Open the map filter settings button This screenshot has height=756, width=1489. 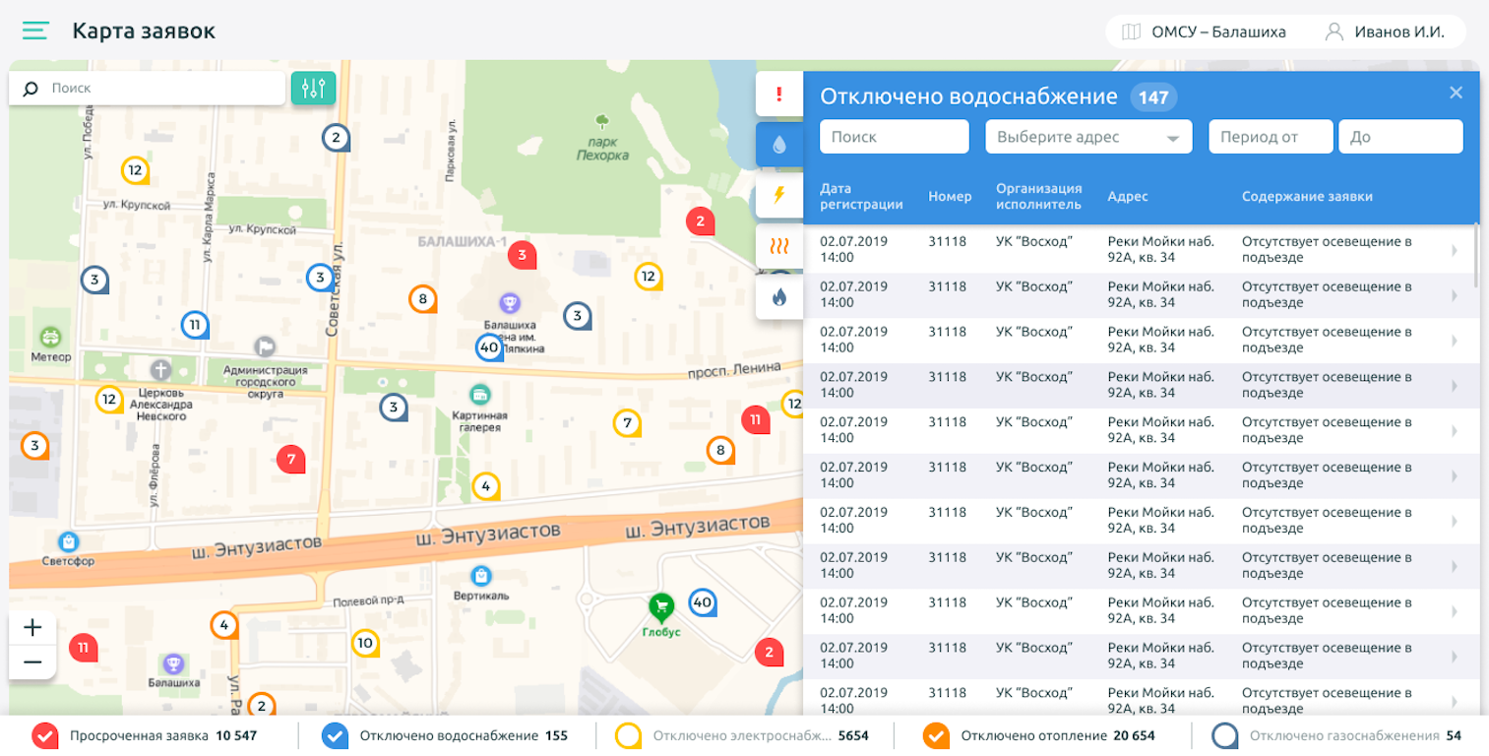(313, 89)
